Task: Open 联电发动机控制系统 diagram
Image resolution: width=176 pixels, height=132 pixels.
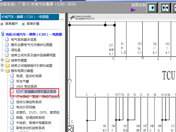Action: click(x=30, y=128)
